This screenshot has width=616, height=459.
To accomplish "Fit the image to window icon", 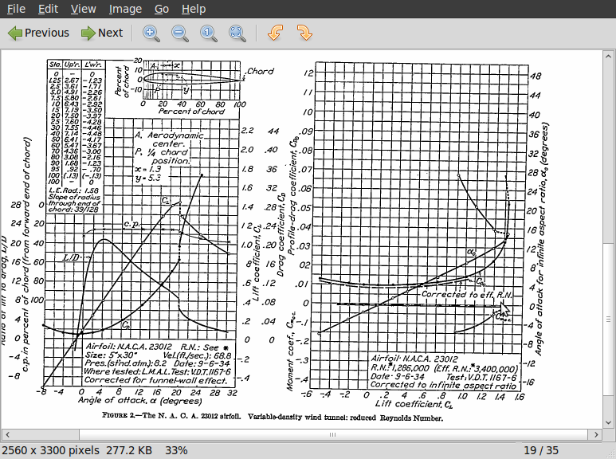I will point(237,33).
